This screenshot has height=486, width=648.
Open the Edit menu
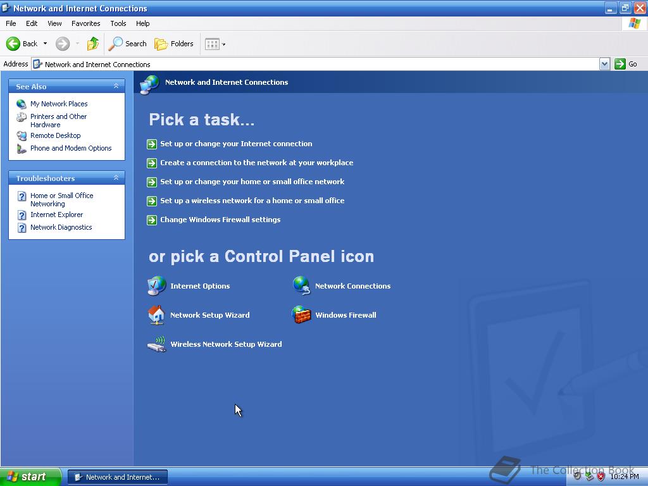(32, 23)
